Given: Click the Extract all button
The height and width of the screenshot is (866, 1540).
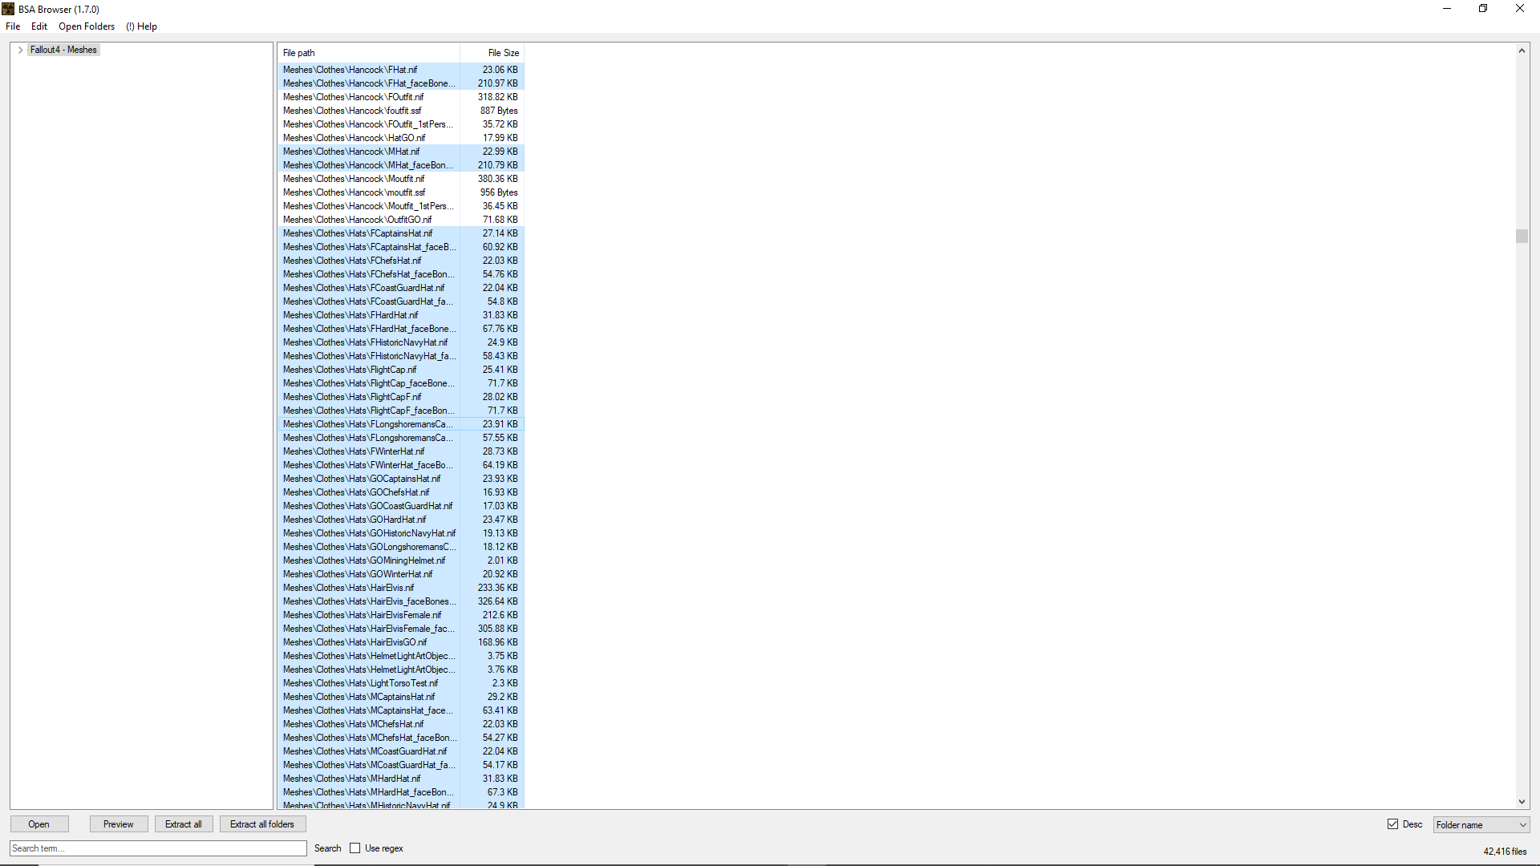Looking at the screenshot, I should click(x=184, y=824).
